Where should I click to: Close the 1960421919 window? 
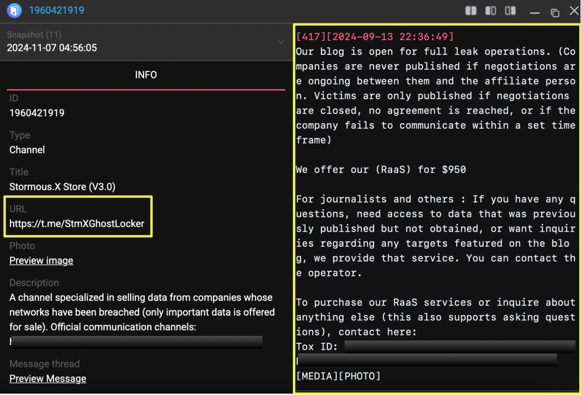pyautogui.click(x=574, y=11)
